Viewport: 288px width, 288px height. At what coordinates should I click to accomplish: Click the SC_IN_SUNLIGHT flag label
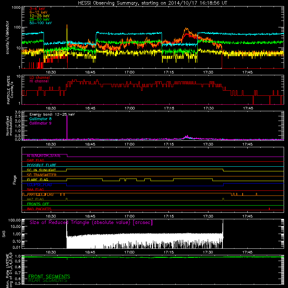click(41, 170)
